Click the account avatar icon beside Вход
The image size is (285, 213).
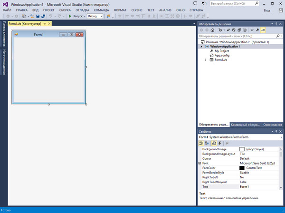point(281,10)
